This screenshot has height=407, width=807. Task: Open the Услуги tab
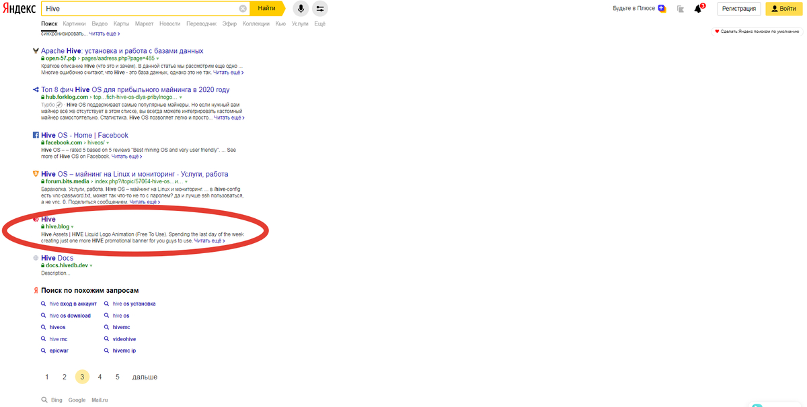point(300,24)
